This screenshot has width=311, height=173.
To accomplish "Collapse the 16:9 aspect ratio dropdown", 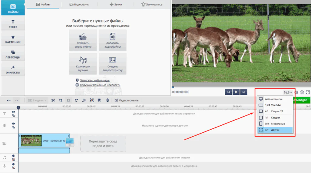I will point(288,92).
